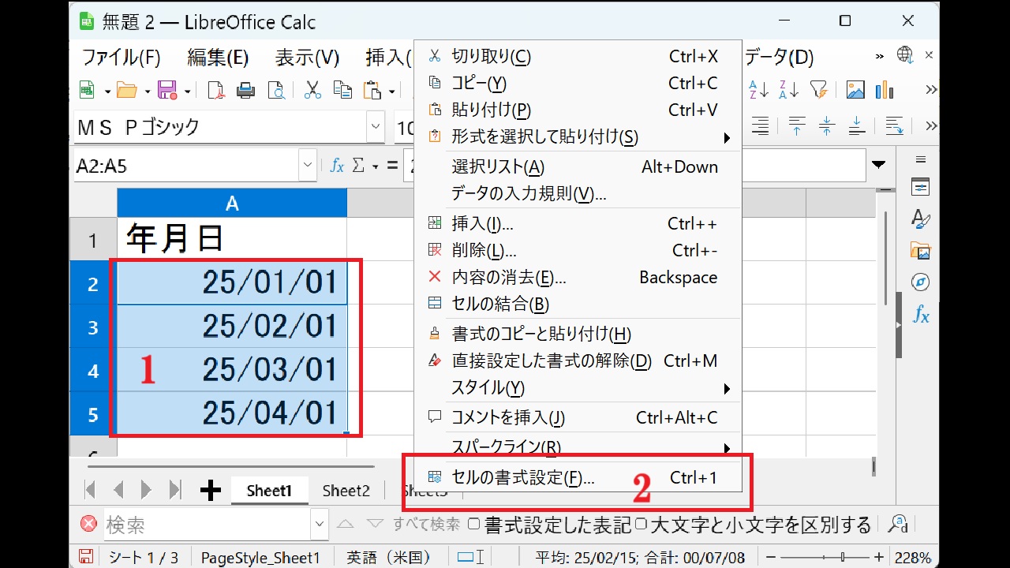
Task: Align the text right in the formatting toolbar
Action: (760, 126)
